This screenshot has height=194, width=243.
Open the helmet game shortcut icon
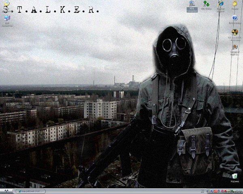[235, 47]
